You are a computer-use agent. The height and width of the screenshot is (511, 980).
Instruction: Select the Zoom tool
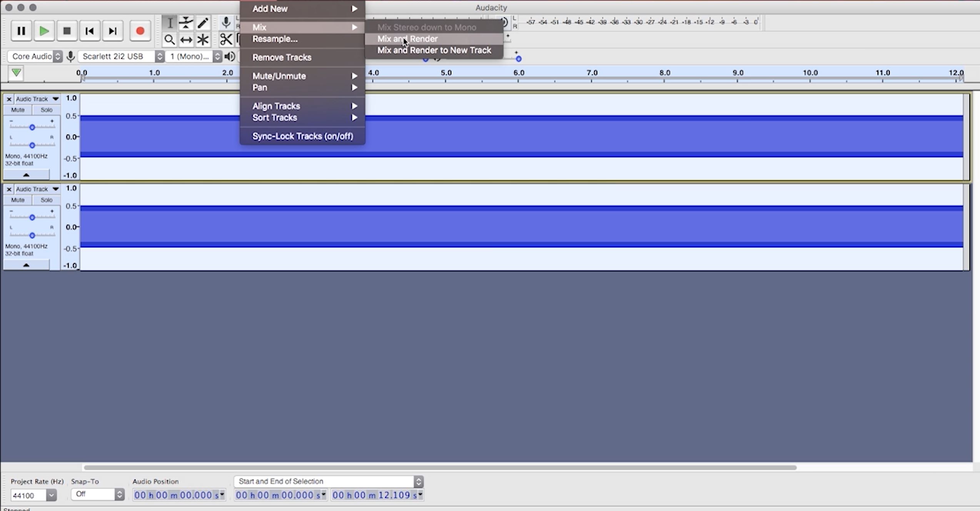(x=170, y=39)
